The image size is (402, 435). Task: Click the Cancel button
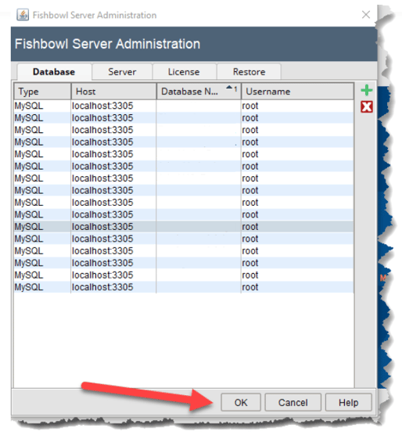293,402
